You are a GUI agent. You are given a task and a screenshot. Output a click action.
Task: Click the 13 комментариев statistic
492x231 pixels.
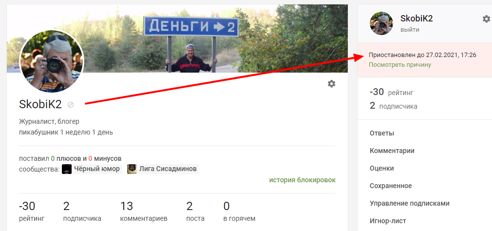[x=144, y=212]
